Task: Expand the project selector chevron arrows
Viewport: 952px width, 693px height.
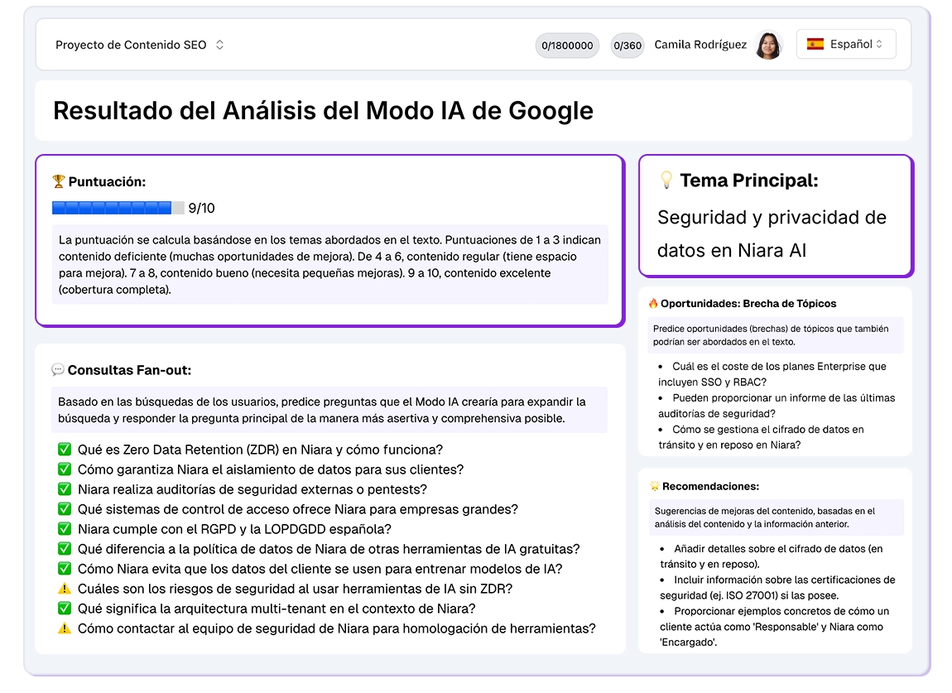Action: coord(219,46)
